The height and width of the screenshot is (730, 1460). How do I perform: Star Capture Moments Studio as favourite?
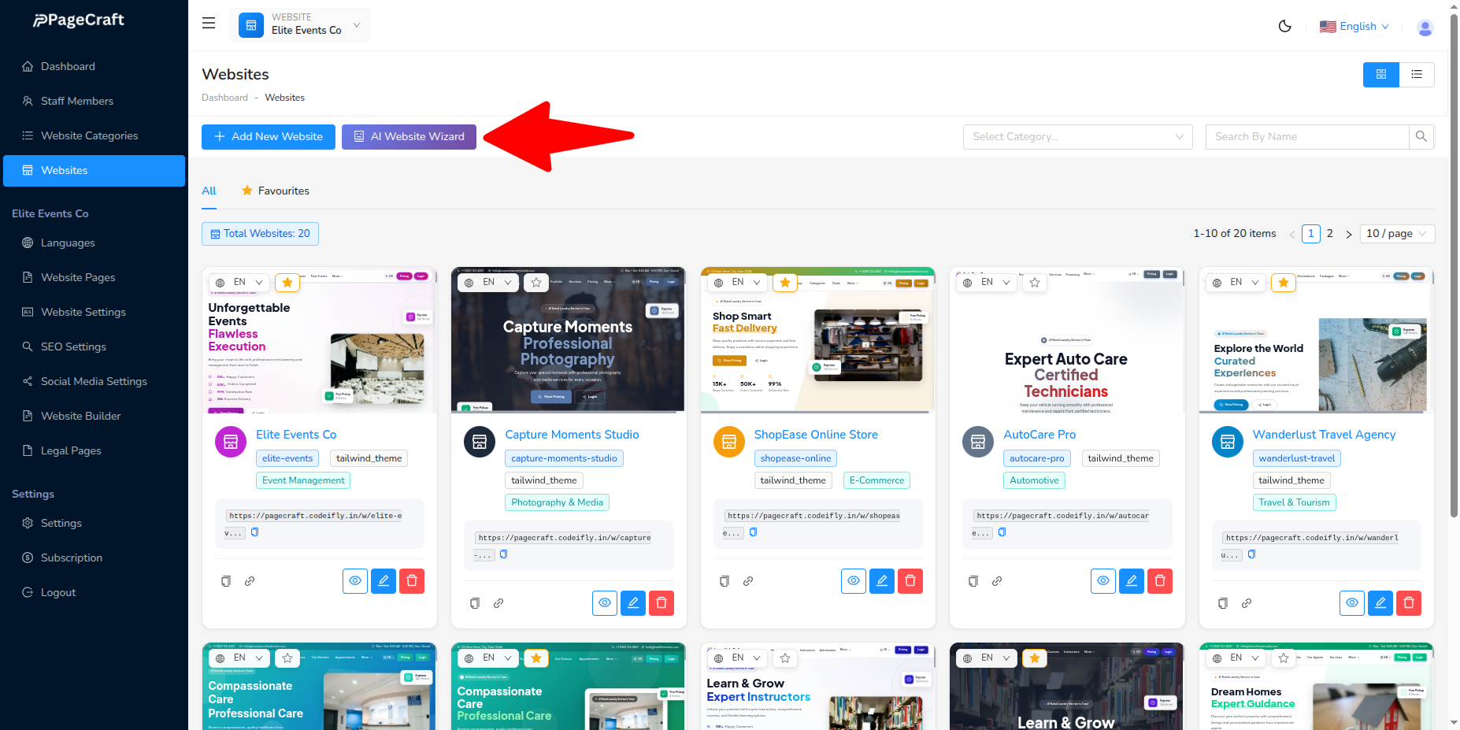pos(535,282)
